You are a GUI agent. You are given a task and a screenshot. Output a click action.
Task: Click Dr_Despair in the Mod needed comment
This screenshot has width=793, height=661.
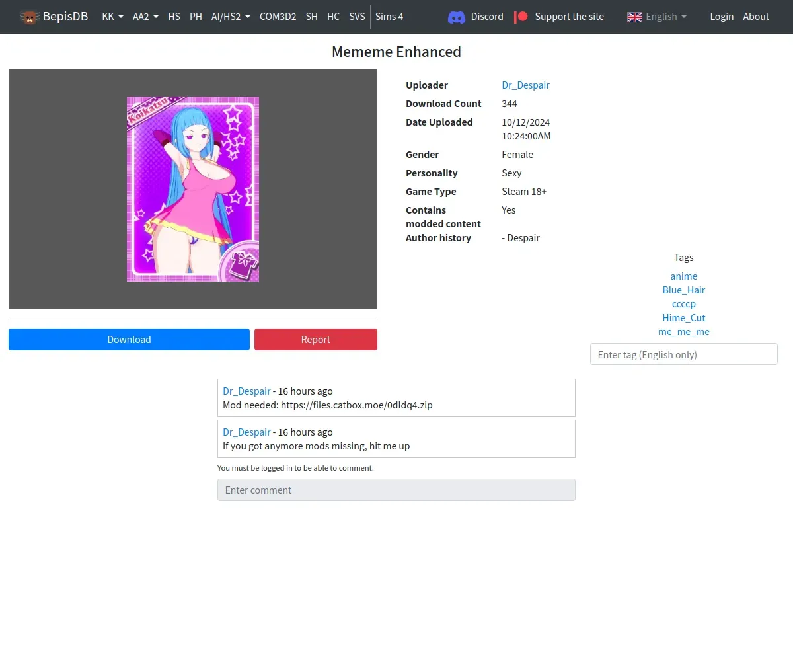246,391
